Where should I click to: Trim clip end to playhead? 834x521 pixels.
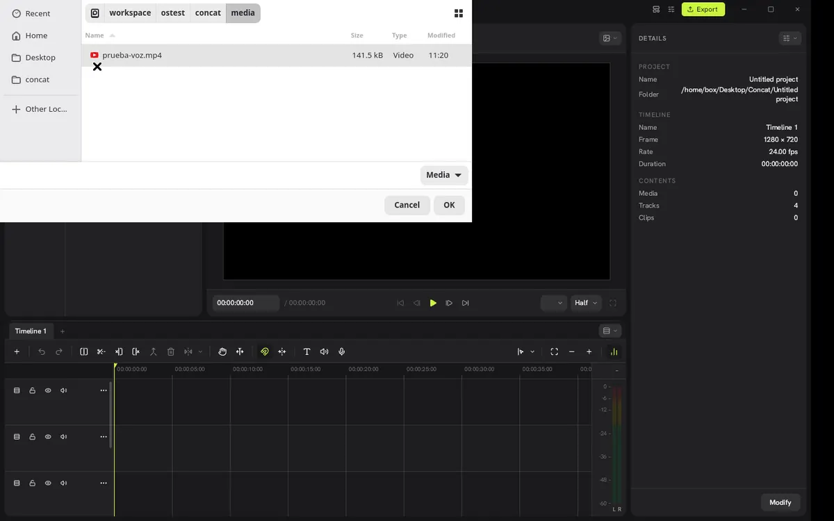pyautogui.click(x=136, y=352)
